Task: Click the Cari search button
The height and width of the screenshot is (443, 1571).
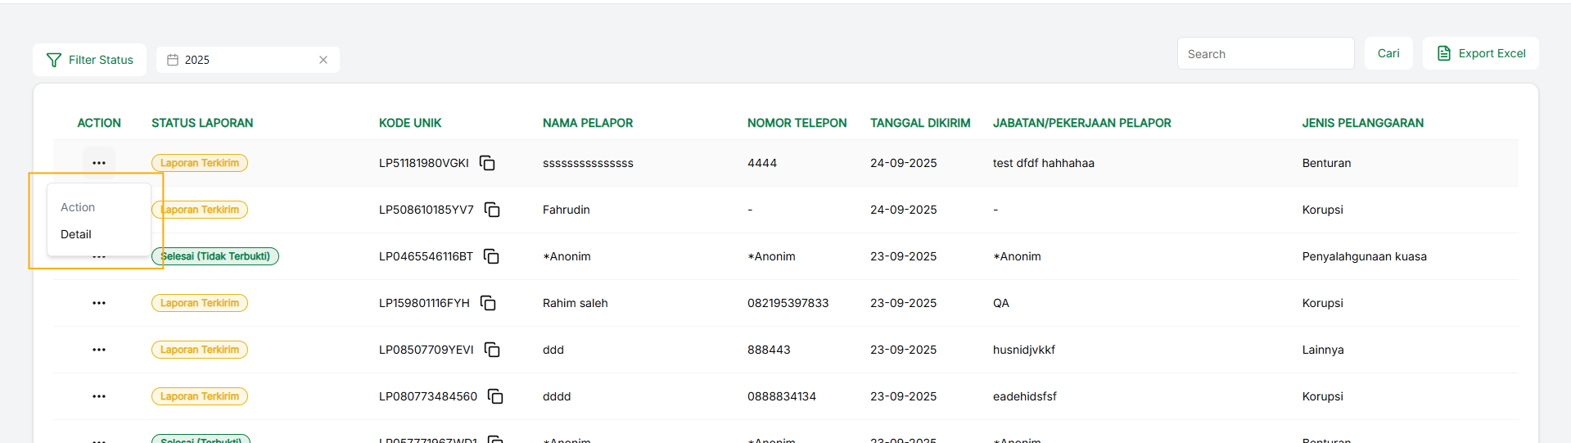Action: [1388, 53]
